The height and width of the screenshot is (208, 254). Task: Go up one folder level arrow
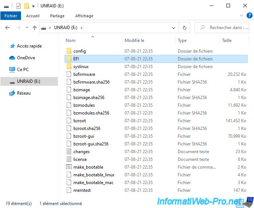[x=35, y=28]
